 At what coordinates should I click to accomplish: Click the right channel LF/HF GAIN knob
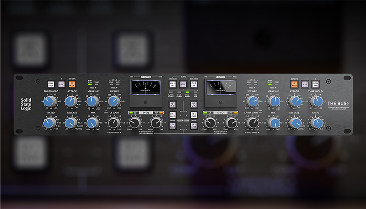(x=253, y=123)
